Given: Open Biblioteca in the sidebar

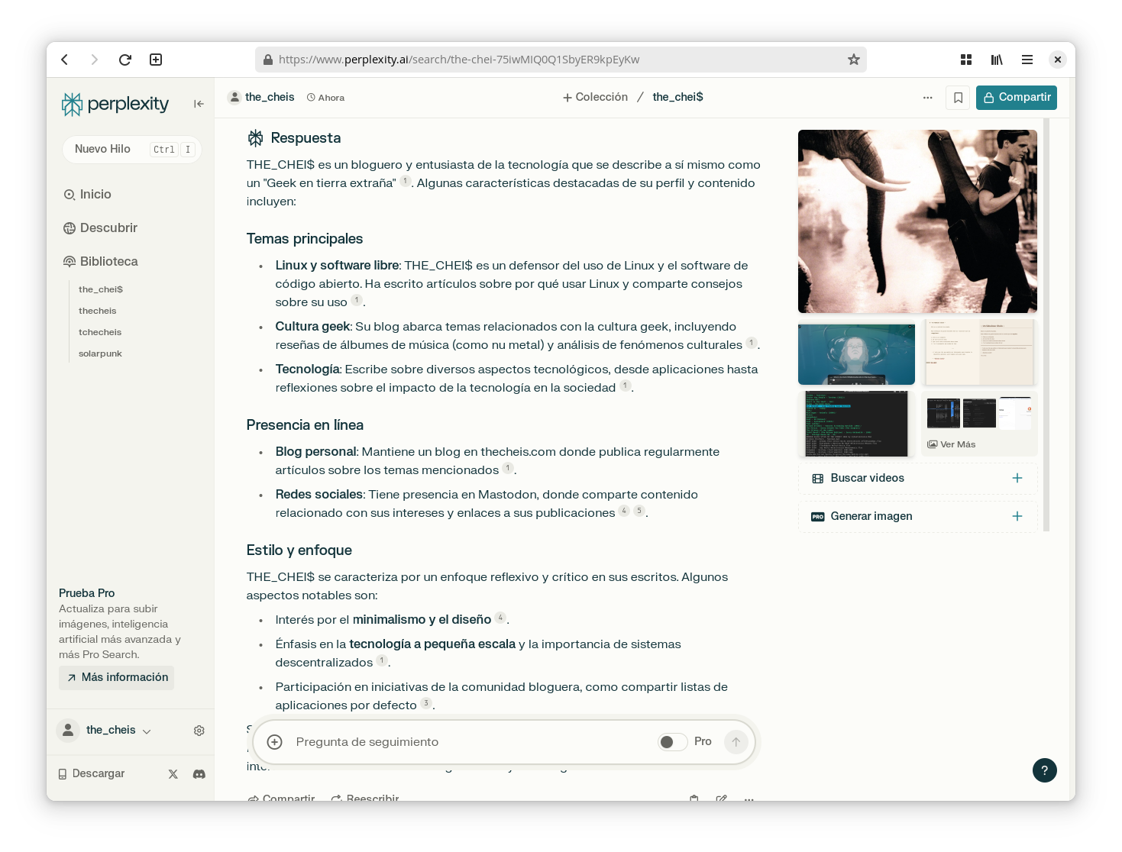Looking at the screenshot, I should pyautogui.click(x=100, y=262).
